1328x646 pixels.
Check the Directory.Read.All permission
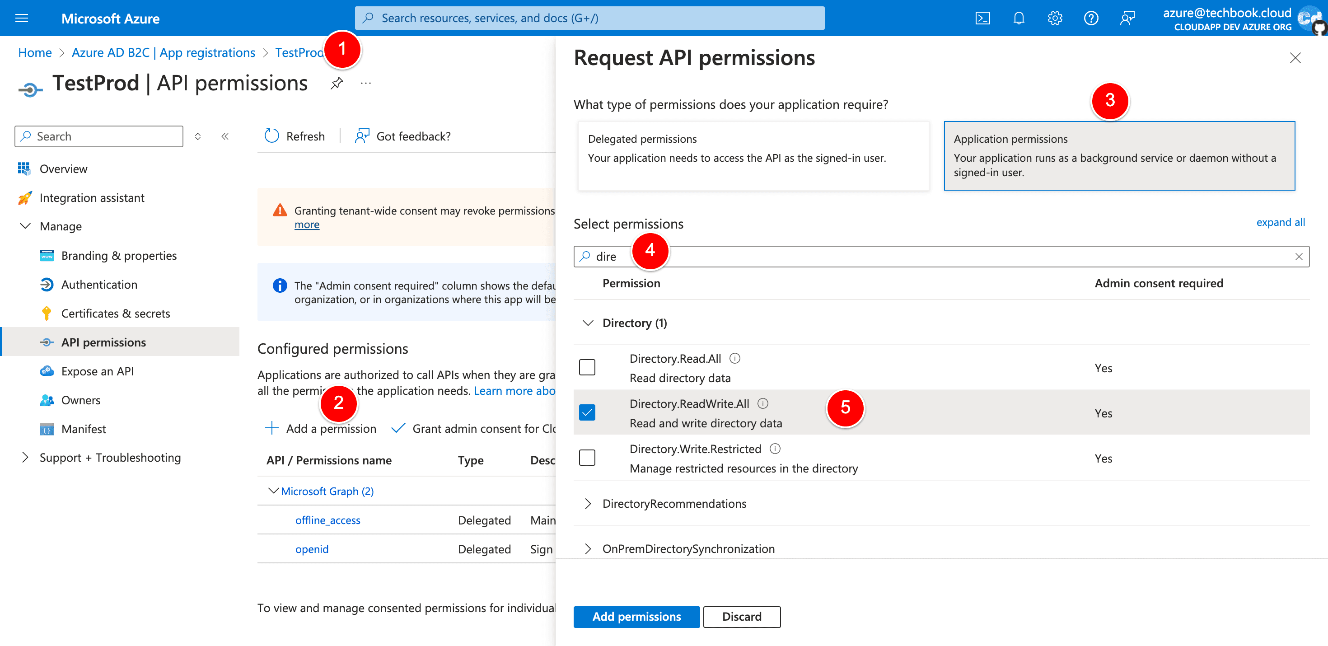(587, 367)
